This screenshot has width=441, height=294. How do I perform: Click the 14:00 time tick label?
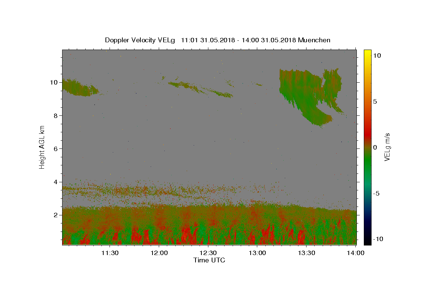pos(356,253)
